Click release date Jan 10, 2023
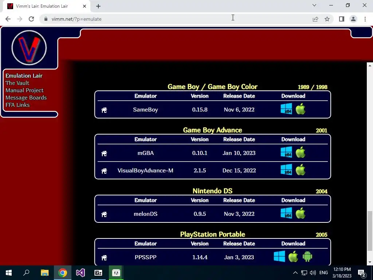The image size is (373, 280). click(239, 153)
